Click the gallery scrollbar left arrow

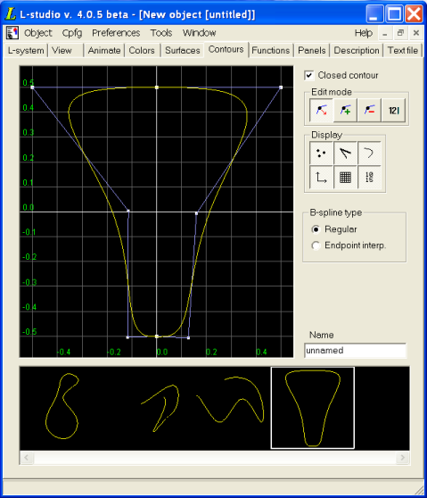(27, 458)
